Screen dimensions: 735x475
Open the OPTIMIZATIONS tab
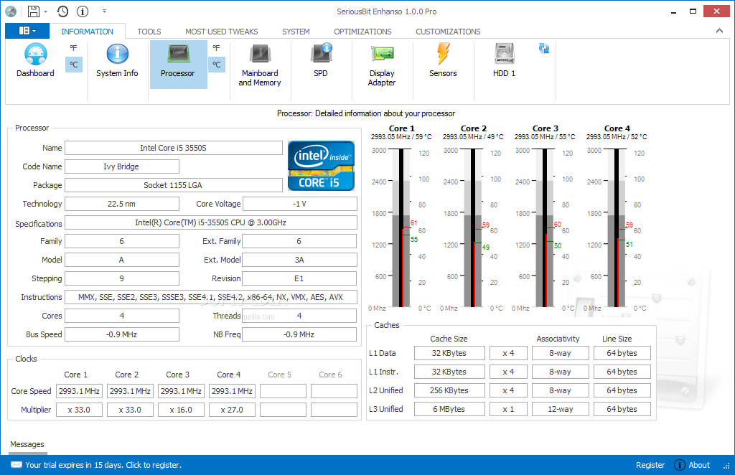(x=362, y=32)
